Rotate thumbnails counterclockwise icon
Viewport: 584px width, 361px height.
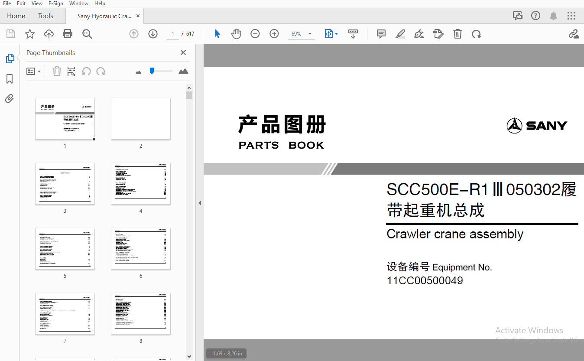click(x=86, y=71)
